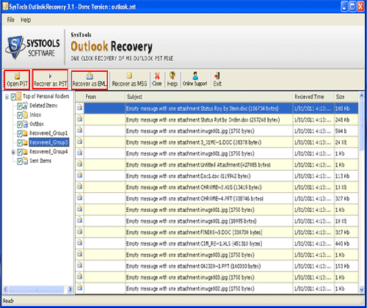This screenshot has width=367, height=308.
Task: Collapse the Top of Personal Folders node
Action: pyautogui.click(x=7, y=97)
